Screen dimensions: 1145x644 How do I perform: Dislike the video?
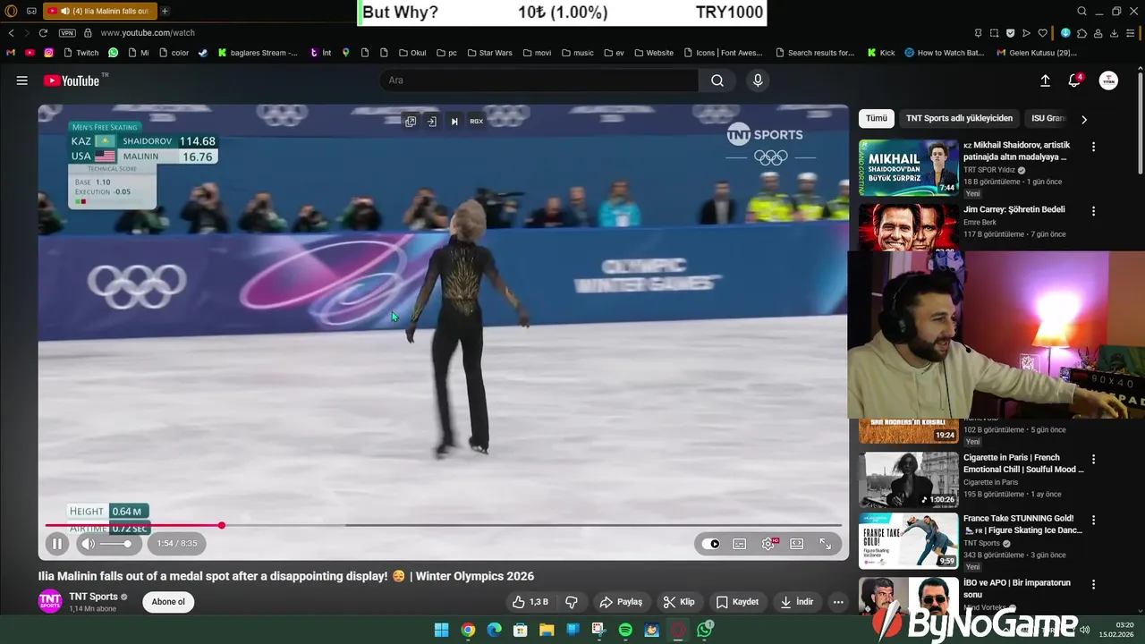[x=572, y=602]
